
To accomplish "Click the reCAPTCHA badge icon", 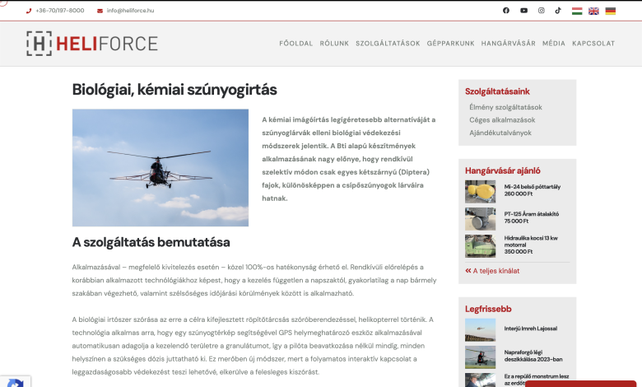I will 15,380.
